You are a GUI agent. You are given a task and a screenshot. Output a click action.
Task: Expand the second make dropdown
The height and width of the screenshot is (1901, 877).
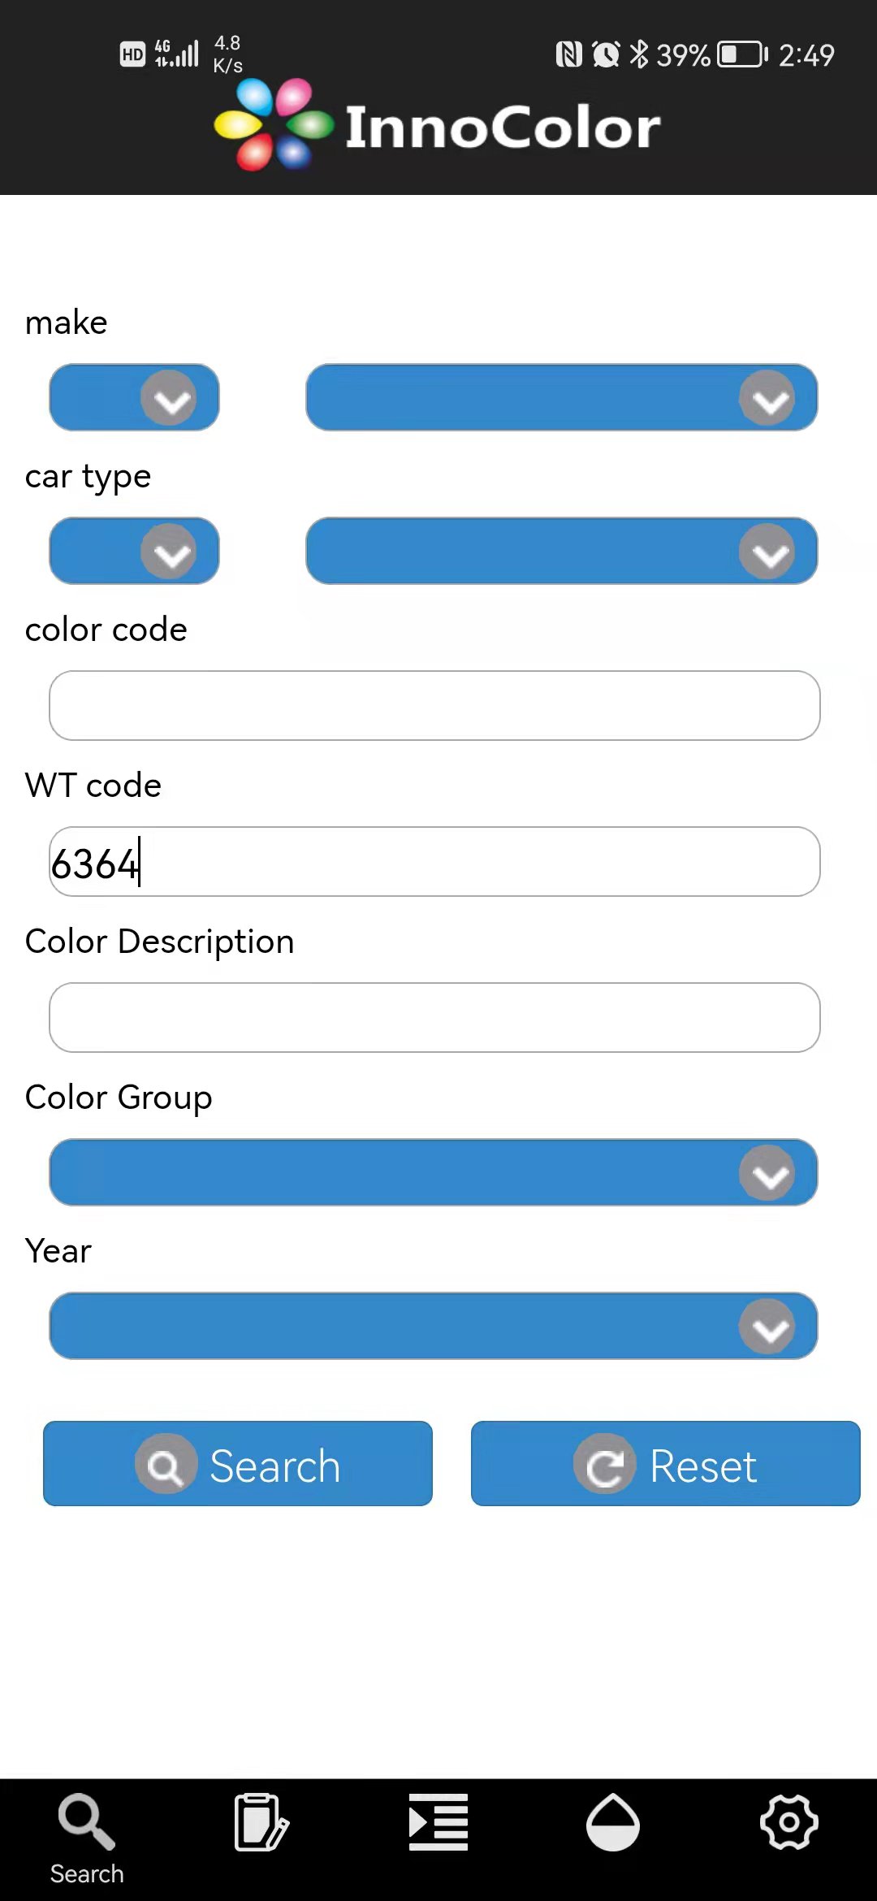pos(563,397)
